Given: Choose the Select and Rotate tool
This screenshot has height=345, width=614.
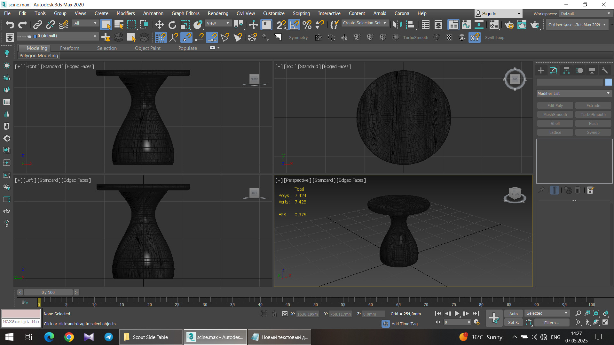Looking at the screenshot, I should 172,25.
